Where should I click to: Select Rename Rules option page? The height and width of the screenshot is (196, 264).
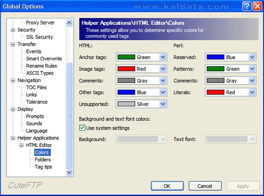[x=41, y=66]
